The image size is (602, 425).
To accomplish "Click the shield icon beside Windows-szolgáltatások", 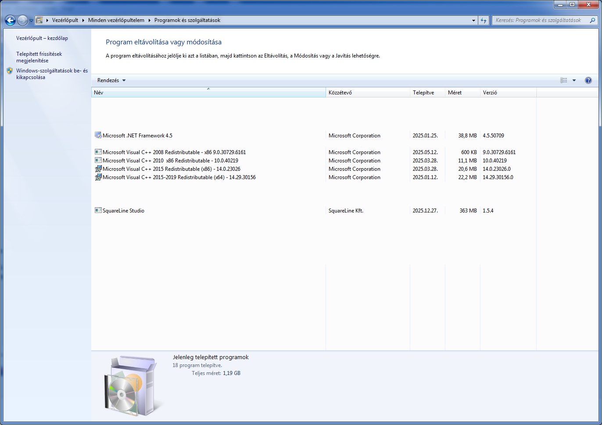I will tap(10, 71).
